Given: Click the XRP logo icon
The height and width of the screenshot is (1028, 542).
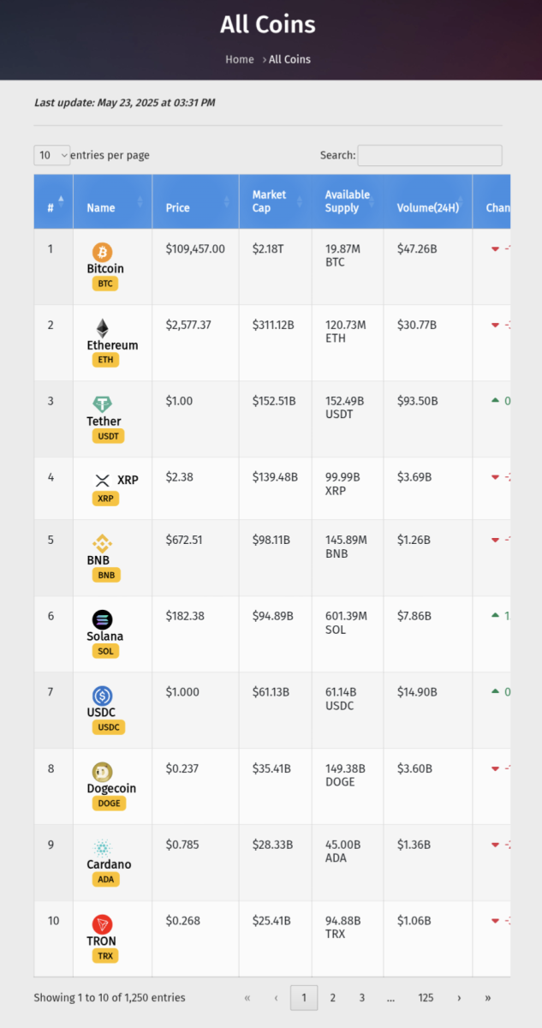Looking at the screenshot, I should click(103, 481).
